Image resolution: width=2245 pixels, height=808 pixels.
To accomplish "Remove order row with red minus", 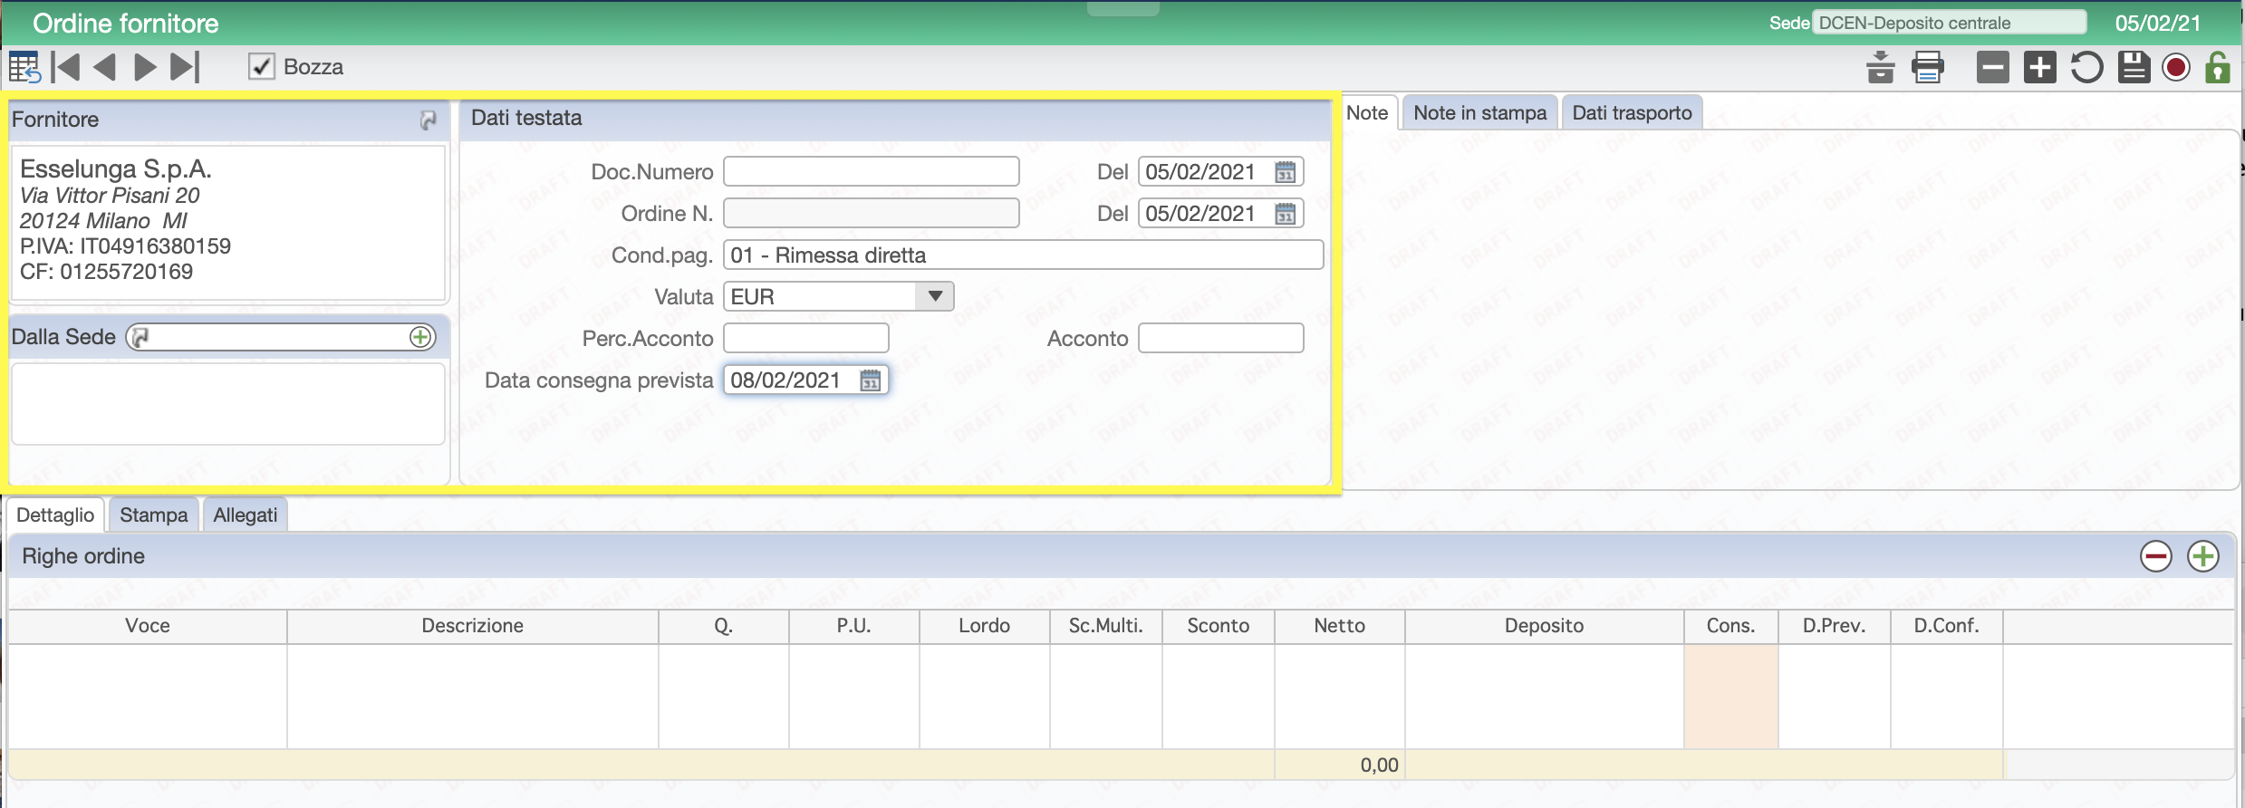I will pos(2156,556).
